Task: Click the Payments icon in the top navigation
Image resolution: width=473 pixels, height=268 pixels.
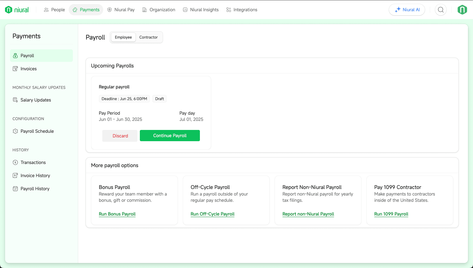Action: click(75, 10)
